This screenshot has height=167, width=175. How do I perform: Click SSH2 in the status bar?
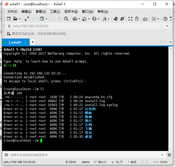(x=71, y=162)
